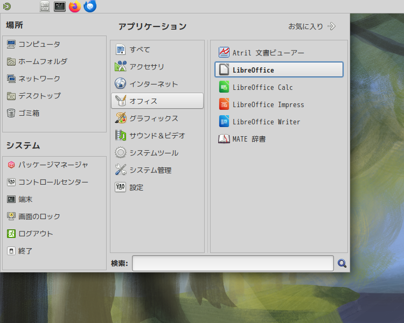Open the コンピュータ label in Places
Image resolution: width=404 pixels, height=323 pixels.
39,44
